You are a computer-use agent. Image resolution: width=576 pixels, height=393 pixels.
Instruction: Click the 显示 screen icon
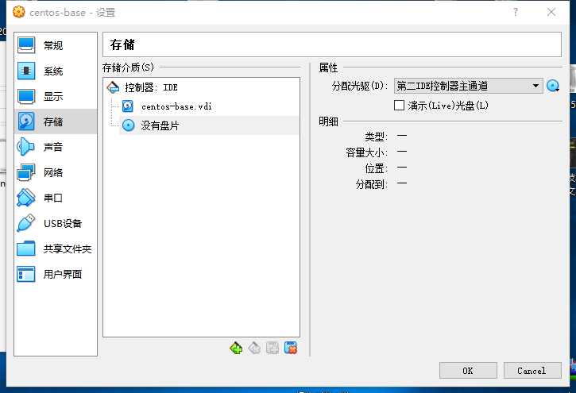[26, 96]
